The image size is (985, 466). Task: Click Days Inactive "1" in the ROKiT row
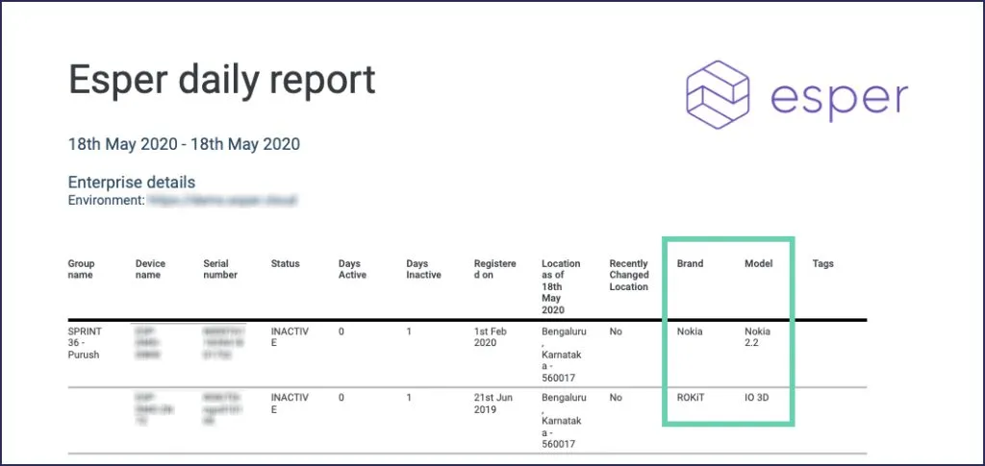409,398
